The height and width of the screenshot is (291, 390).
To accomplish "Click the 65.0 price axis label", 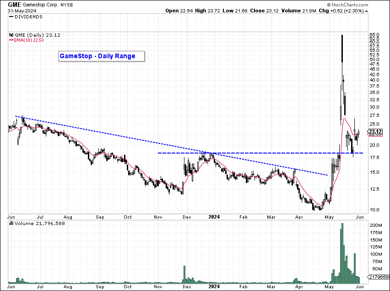I will 374,34.
